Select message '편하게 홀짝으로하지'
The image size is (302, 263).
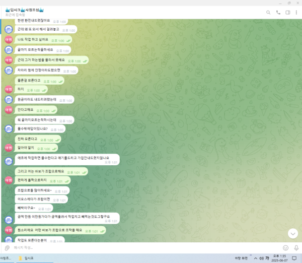(43, 180)
